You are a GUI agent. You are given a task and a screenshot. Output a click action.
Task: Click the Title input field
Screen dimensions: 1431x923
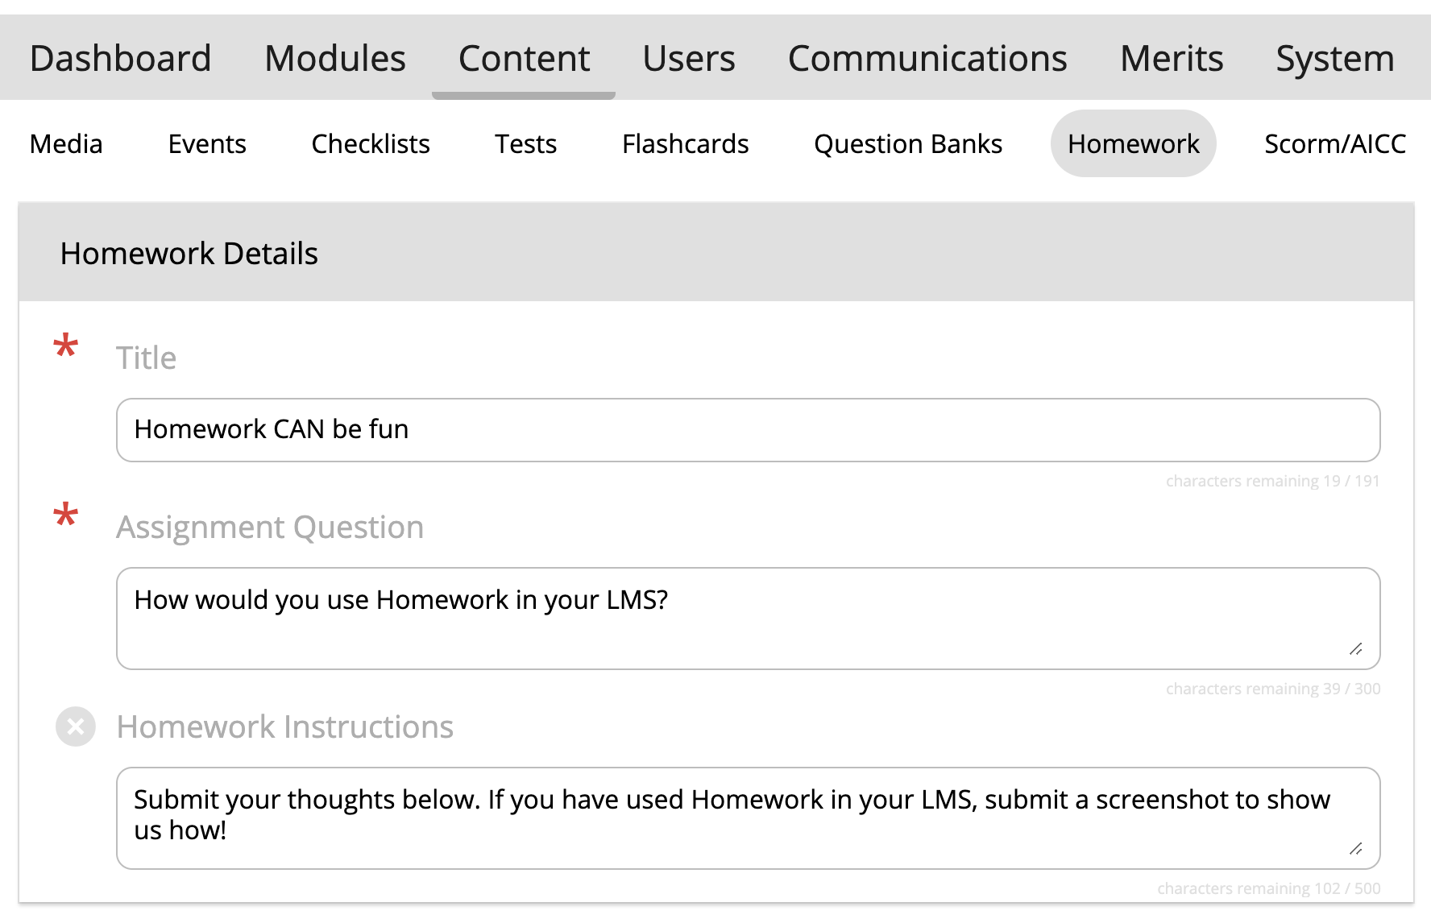click(749, 430)
